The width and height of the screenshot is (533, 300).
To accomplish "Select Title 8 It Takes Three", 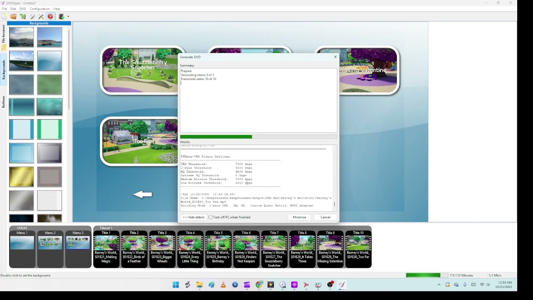I will 302,249.
